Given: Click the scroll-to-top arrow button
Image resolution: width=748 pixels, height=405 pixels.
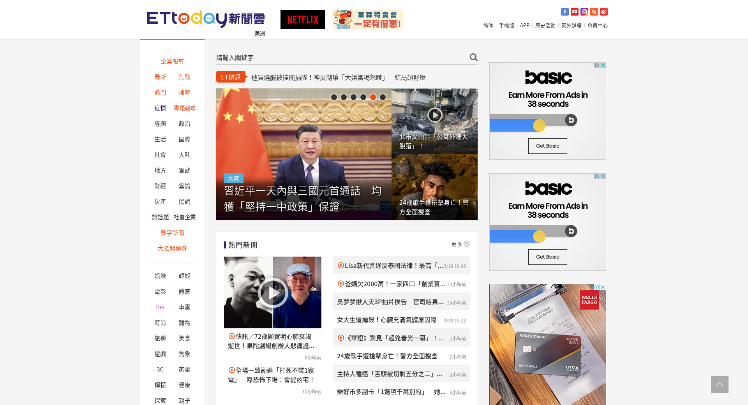Looking at the screenshot, I should point(719,384).
